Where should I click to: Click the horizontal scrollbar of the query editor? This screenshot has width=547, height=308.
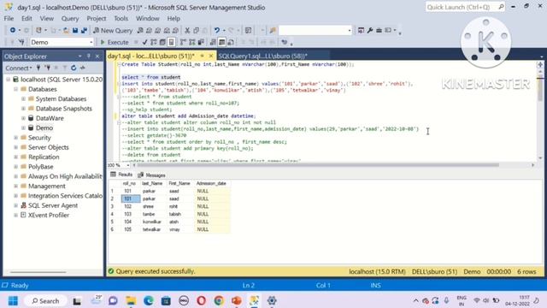coord(318,165)
